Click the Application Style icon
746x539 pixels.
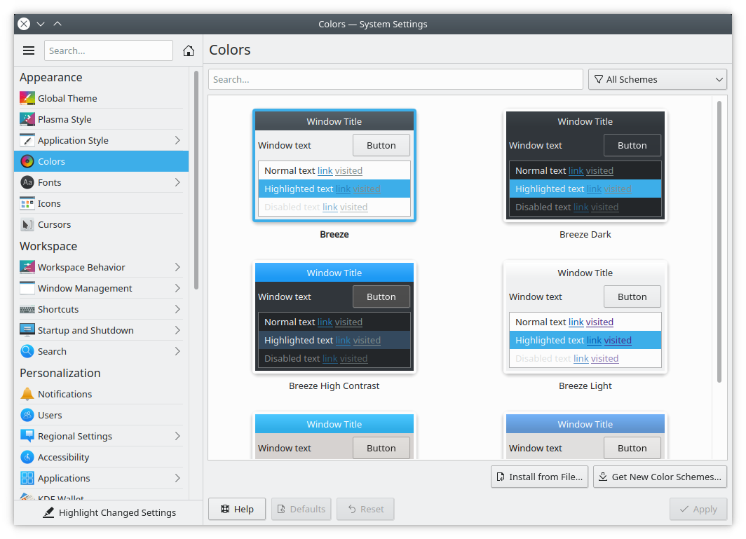(x=27, y=140)
